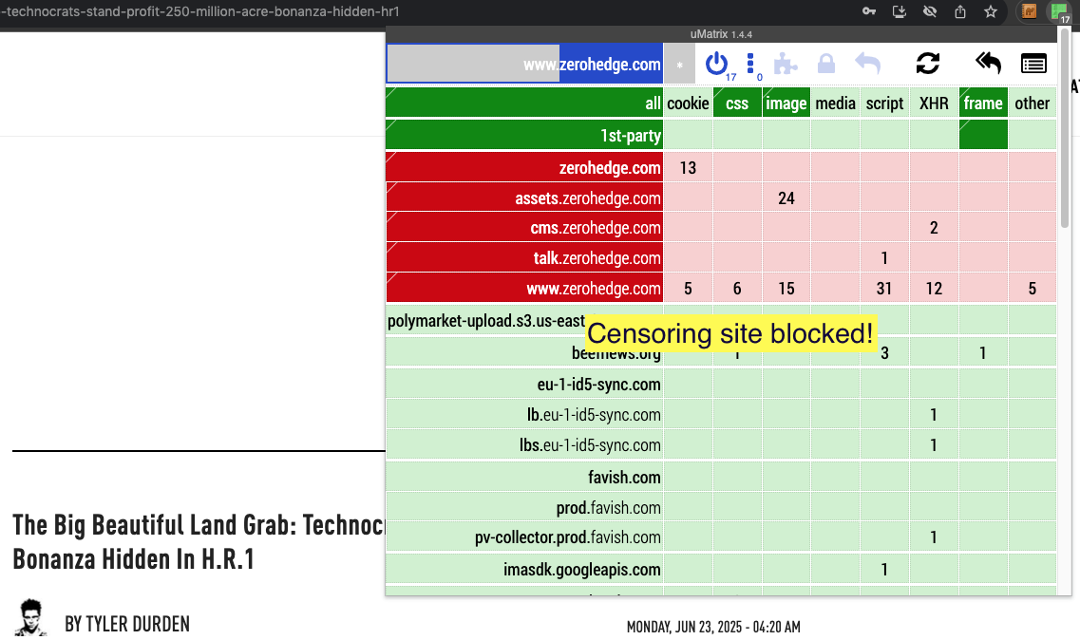Image resolution: width=1080 pixels, height=640 pixels.
Task: Toggle the assets.zerohedge.com row label
Action: 524,198
